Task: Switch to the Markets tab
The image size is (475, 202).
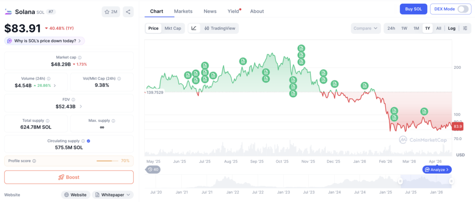Action: tap(183, 11)
